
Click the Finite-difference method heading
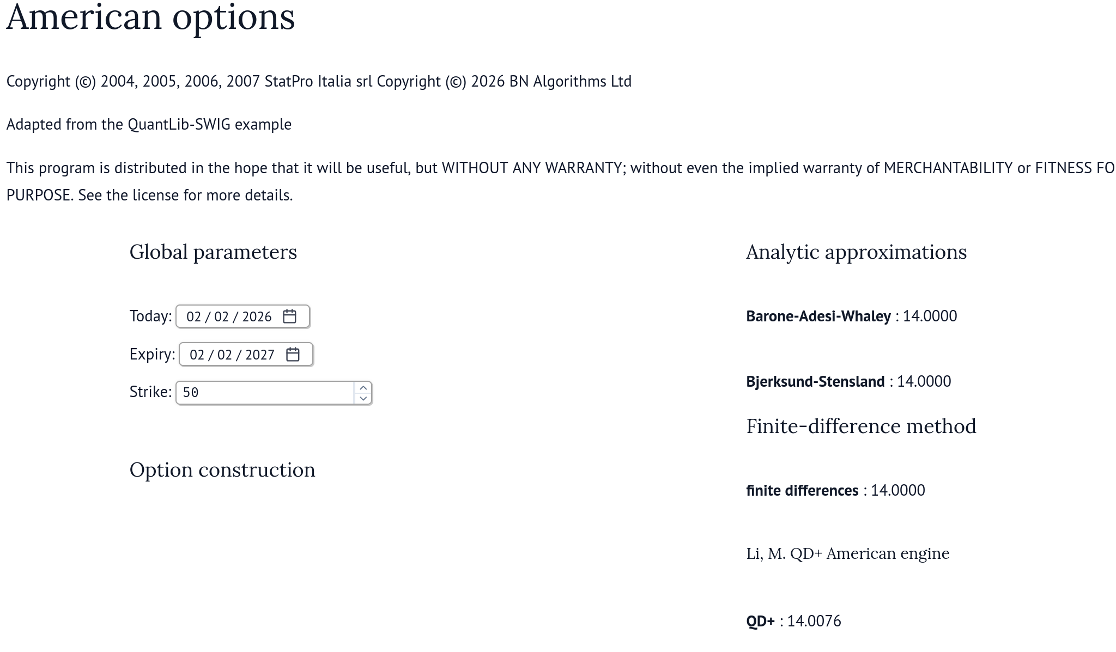pos(861,426)
